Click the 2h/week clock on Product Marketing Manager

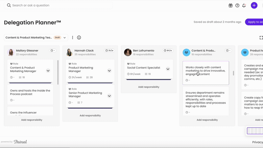[x=75, y=77]
